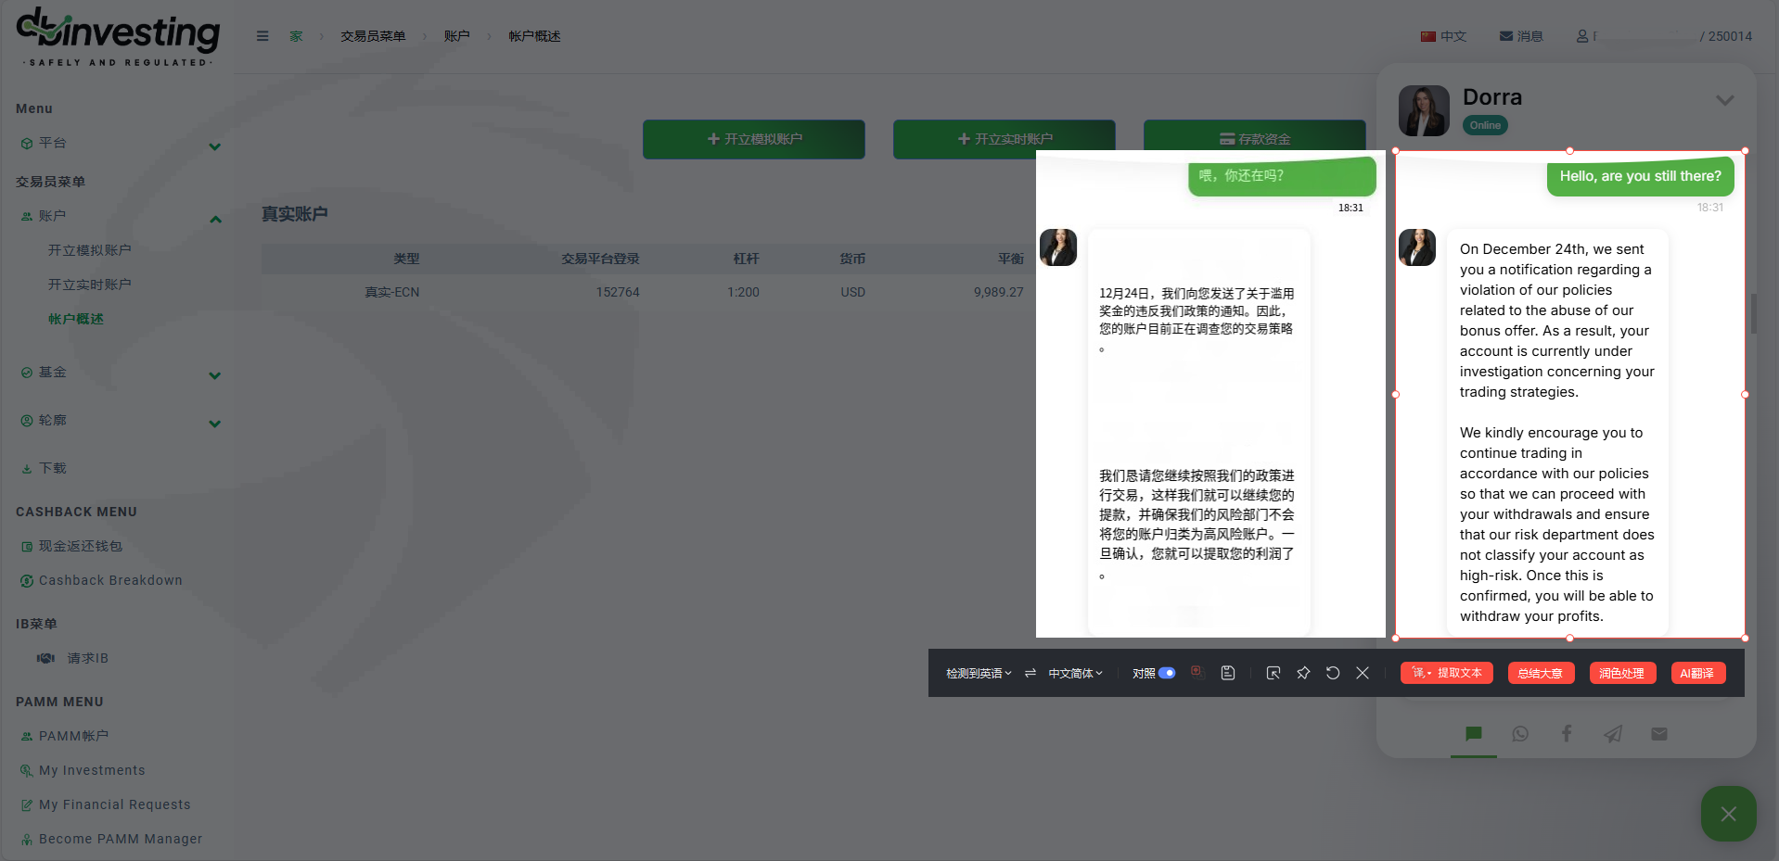The image size is (1779, 861).
Task: Click the 账户 breadcrumb
Action: (x=456, y=36)
